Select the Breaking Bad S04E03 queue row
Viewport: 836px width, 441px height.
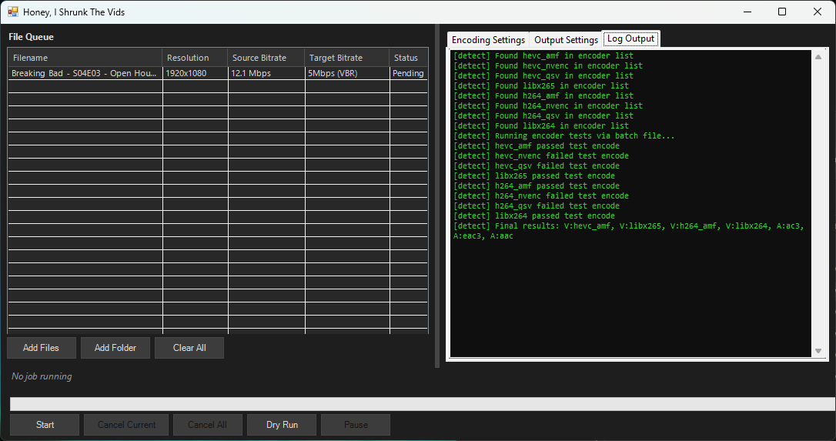(85, 73)
